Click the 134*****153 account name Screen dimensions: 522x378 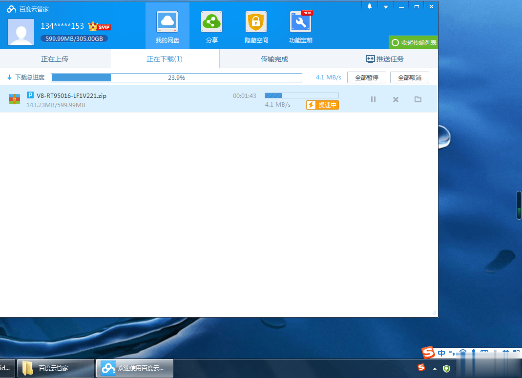[x=62, y=26]
